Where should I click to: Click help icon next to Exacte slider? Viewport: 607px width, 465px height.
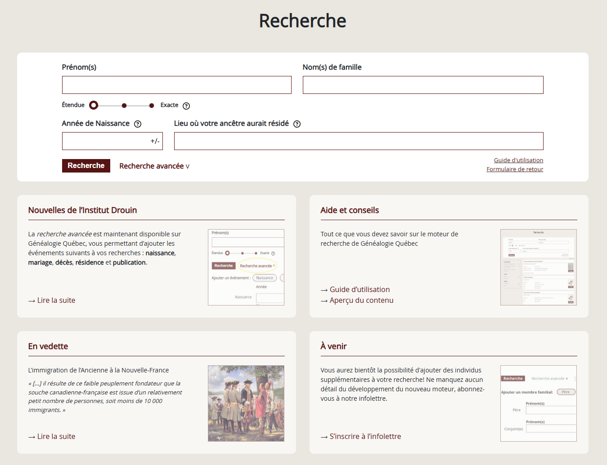(186, 106)
